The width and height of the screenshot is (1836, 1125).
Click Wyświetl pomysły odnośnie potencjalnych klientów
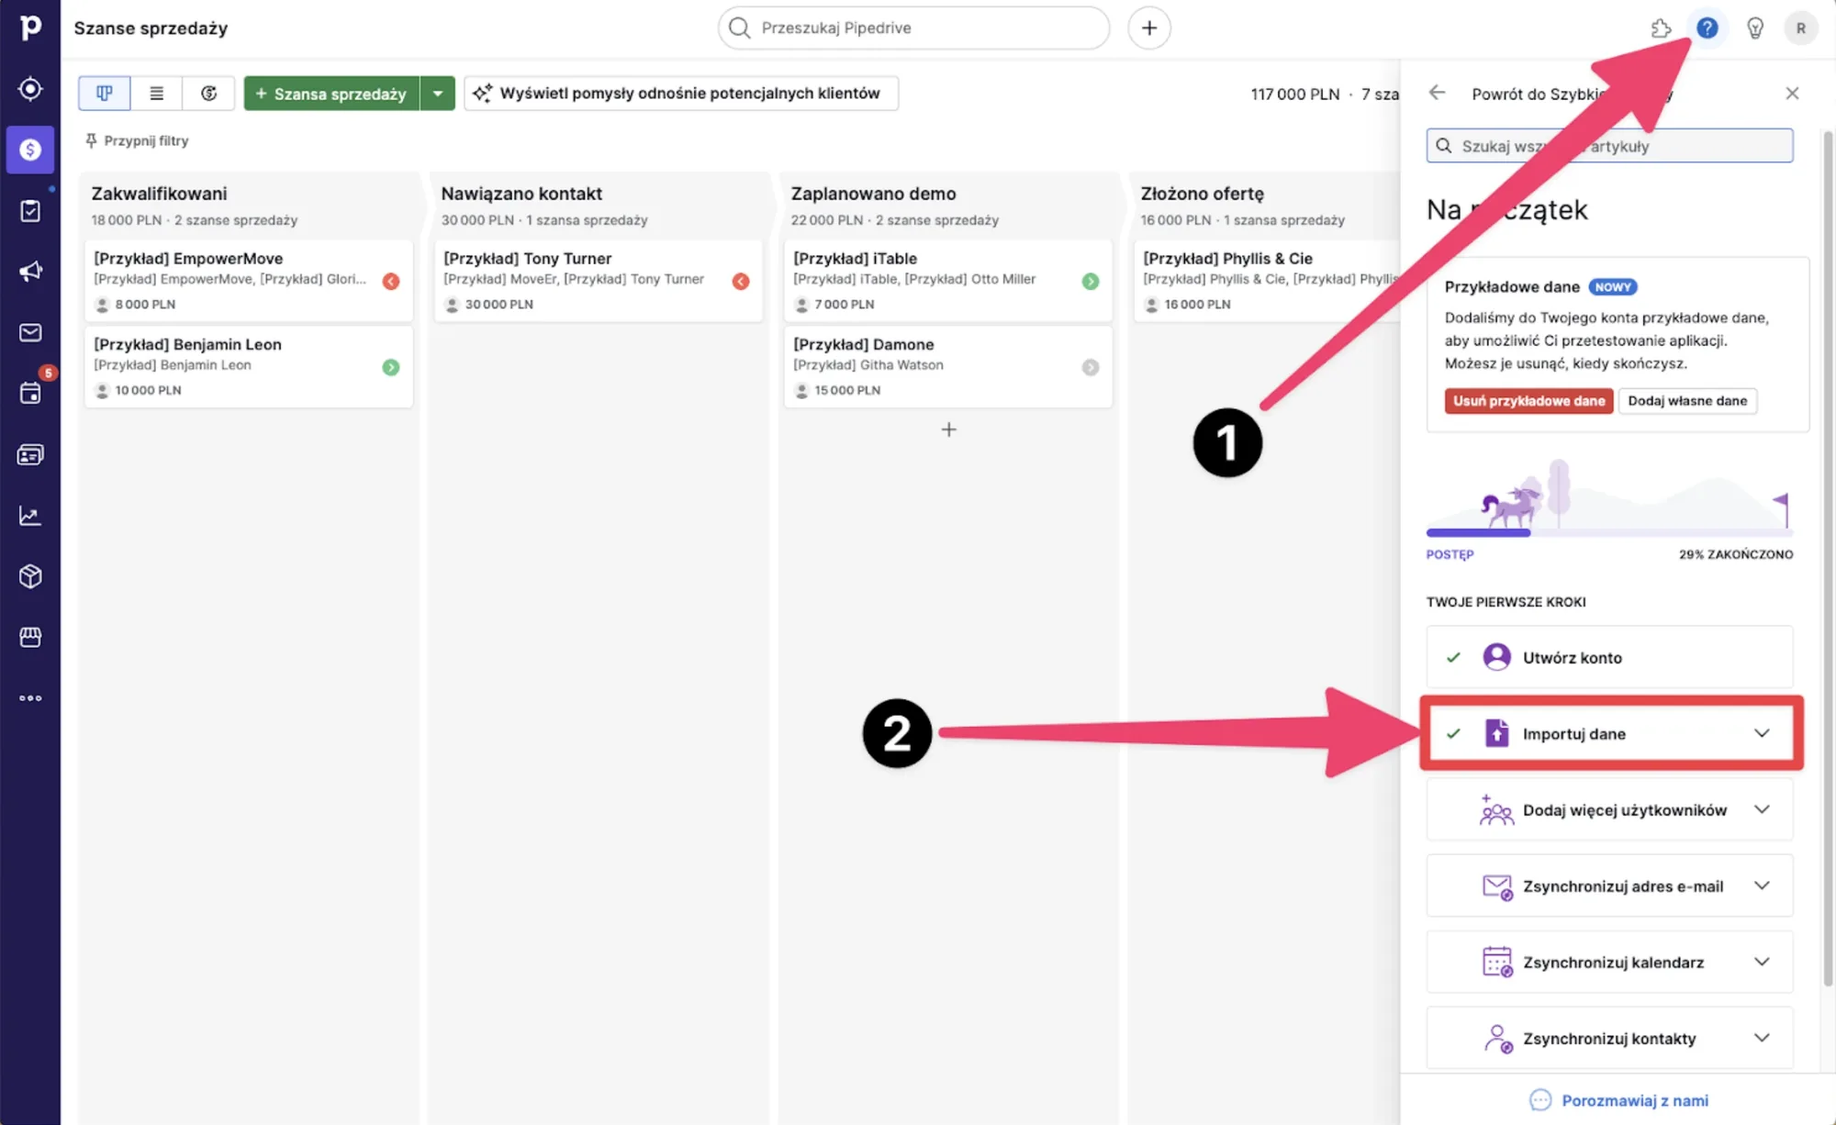(681, 94)
